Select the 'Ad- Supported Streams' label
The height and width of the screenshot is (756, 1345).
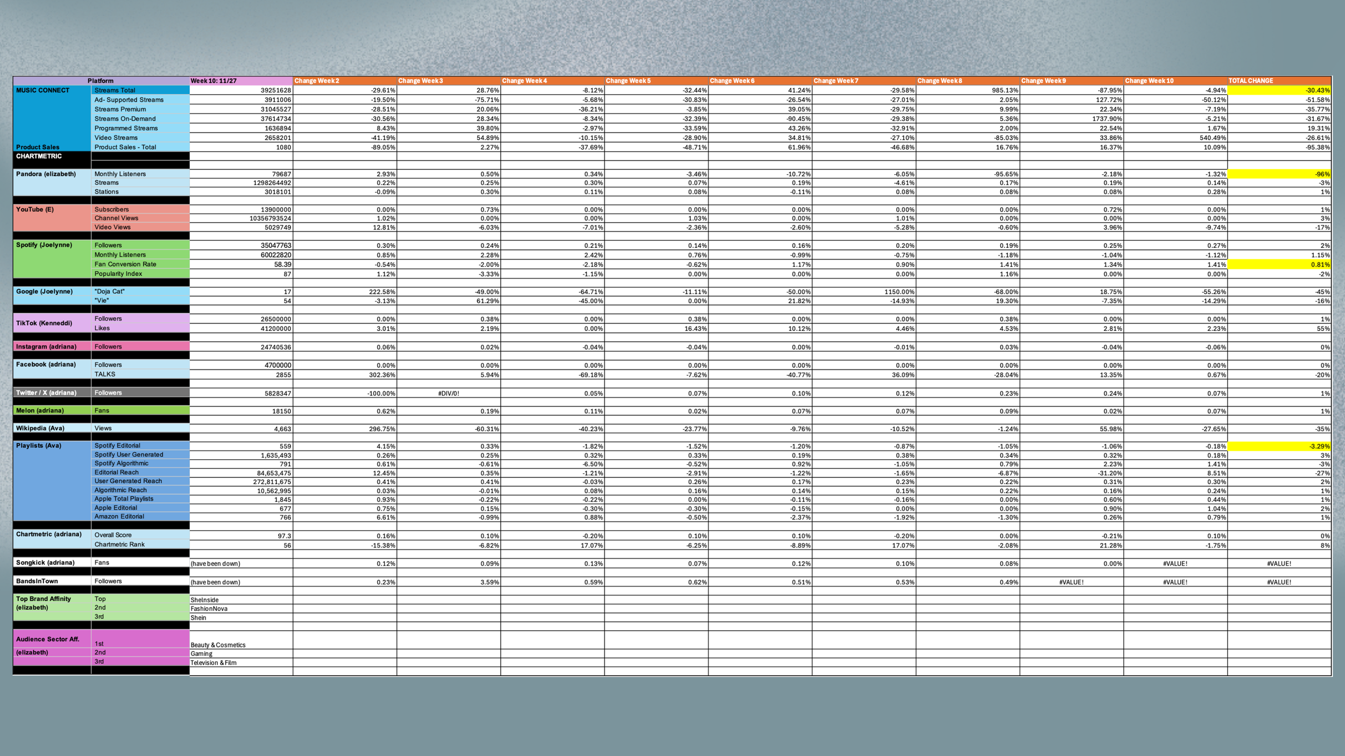tap(140, 100)
